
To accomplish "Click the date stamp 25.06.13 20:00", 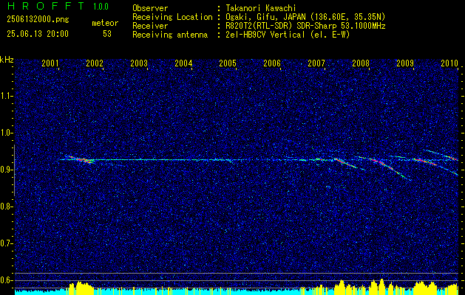I will click(x=38, y=34).
